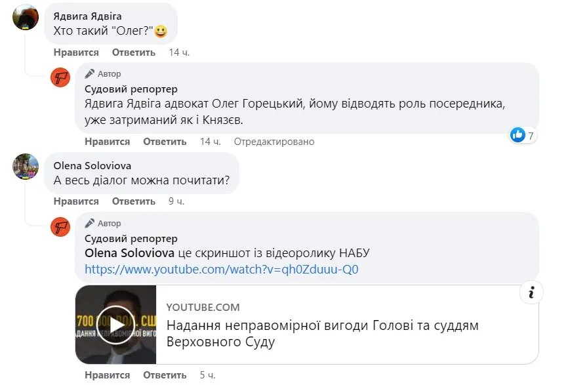This screenshot has height=385, width=568.
Task: Reply to Olena Soloviova's comment
Action: 134,201
